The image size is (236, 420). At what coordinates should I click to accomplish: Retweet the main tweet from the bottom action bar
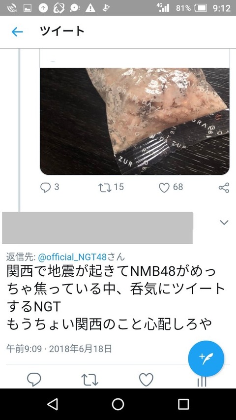tap(89, 380)
